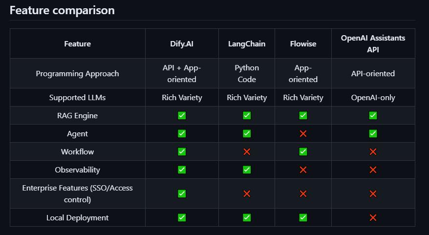This screenshot has width=429, height=235.
Task: Click OpenAI Assistants Observability red cross
Action: click(373, 170)
